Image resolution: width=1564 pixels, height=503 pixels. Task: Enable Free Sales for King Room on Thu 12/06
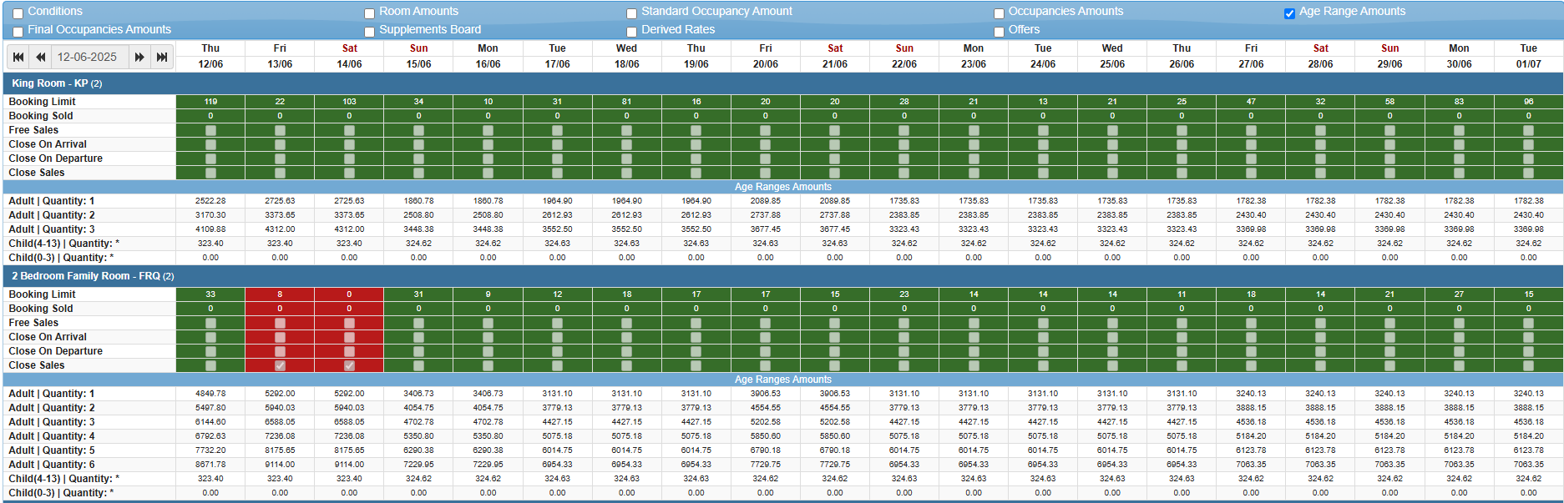point(210,129)
